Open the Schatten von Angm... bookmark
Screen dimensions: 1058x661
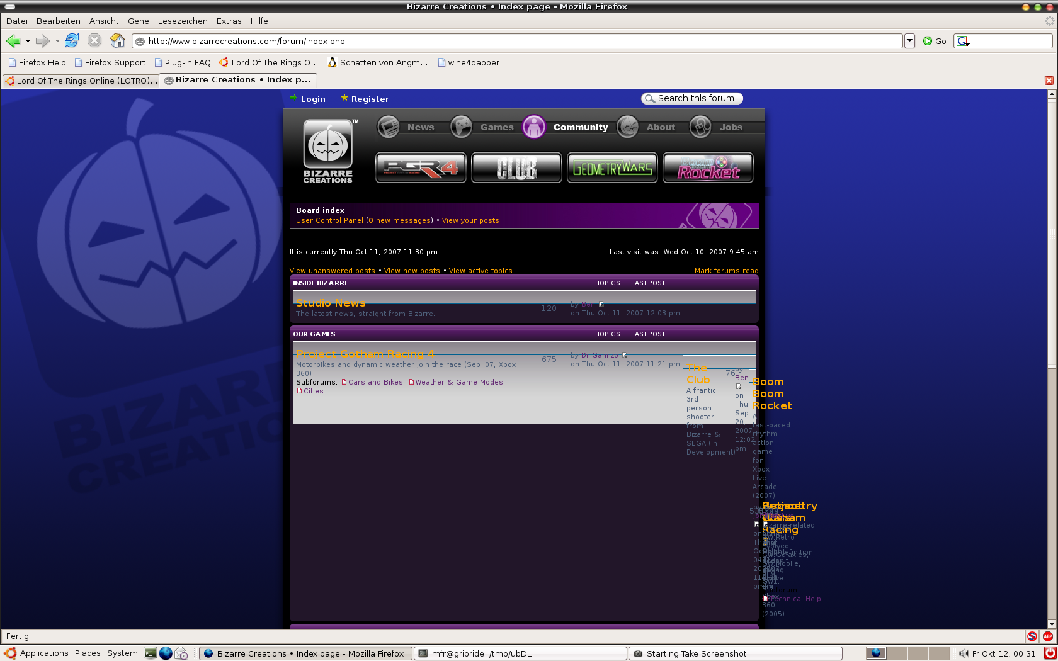[378, 62]
